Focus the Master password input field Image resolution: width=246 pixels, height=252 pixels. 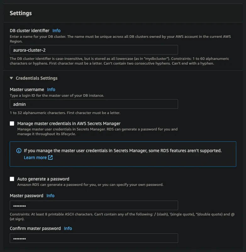pyautogui.click(x=93, y=205)
